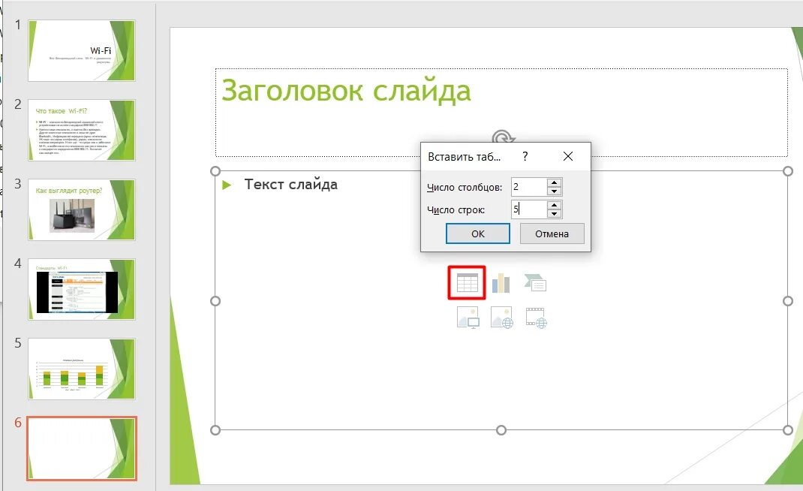The image size is (803, 491).
Task: Click the bottom-center handle of content placeholder
Action: pos(501,430)
